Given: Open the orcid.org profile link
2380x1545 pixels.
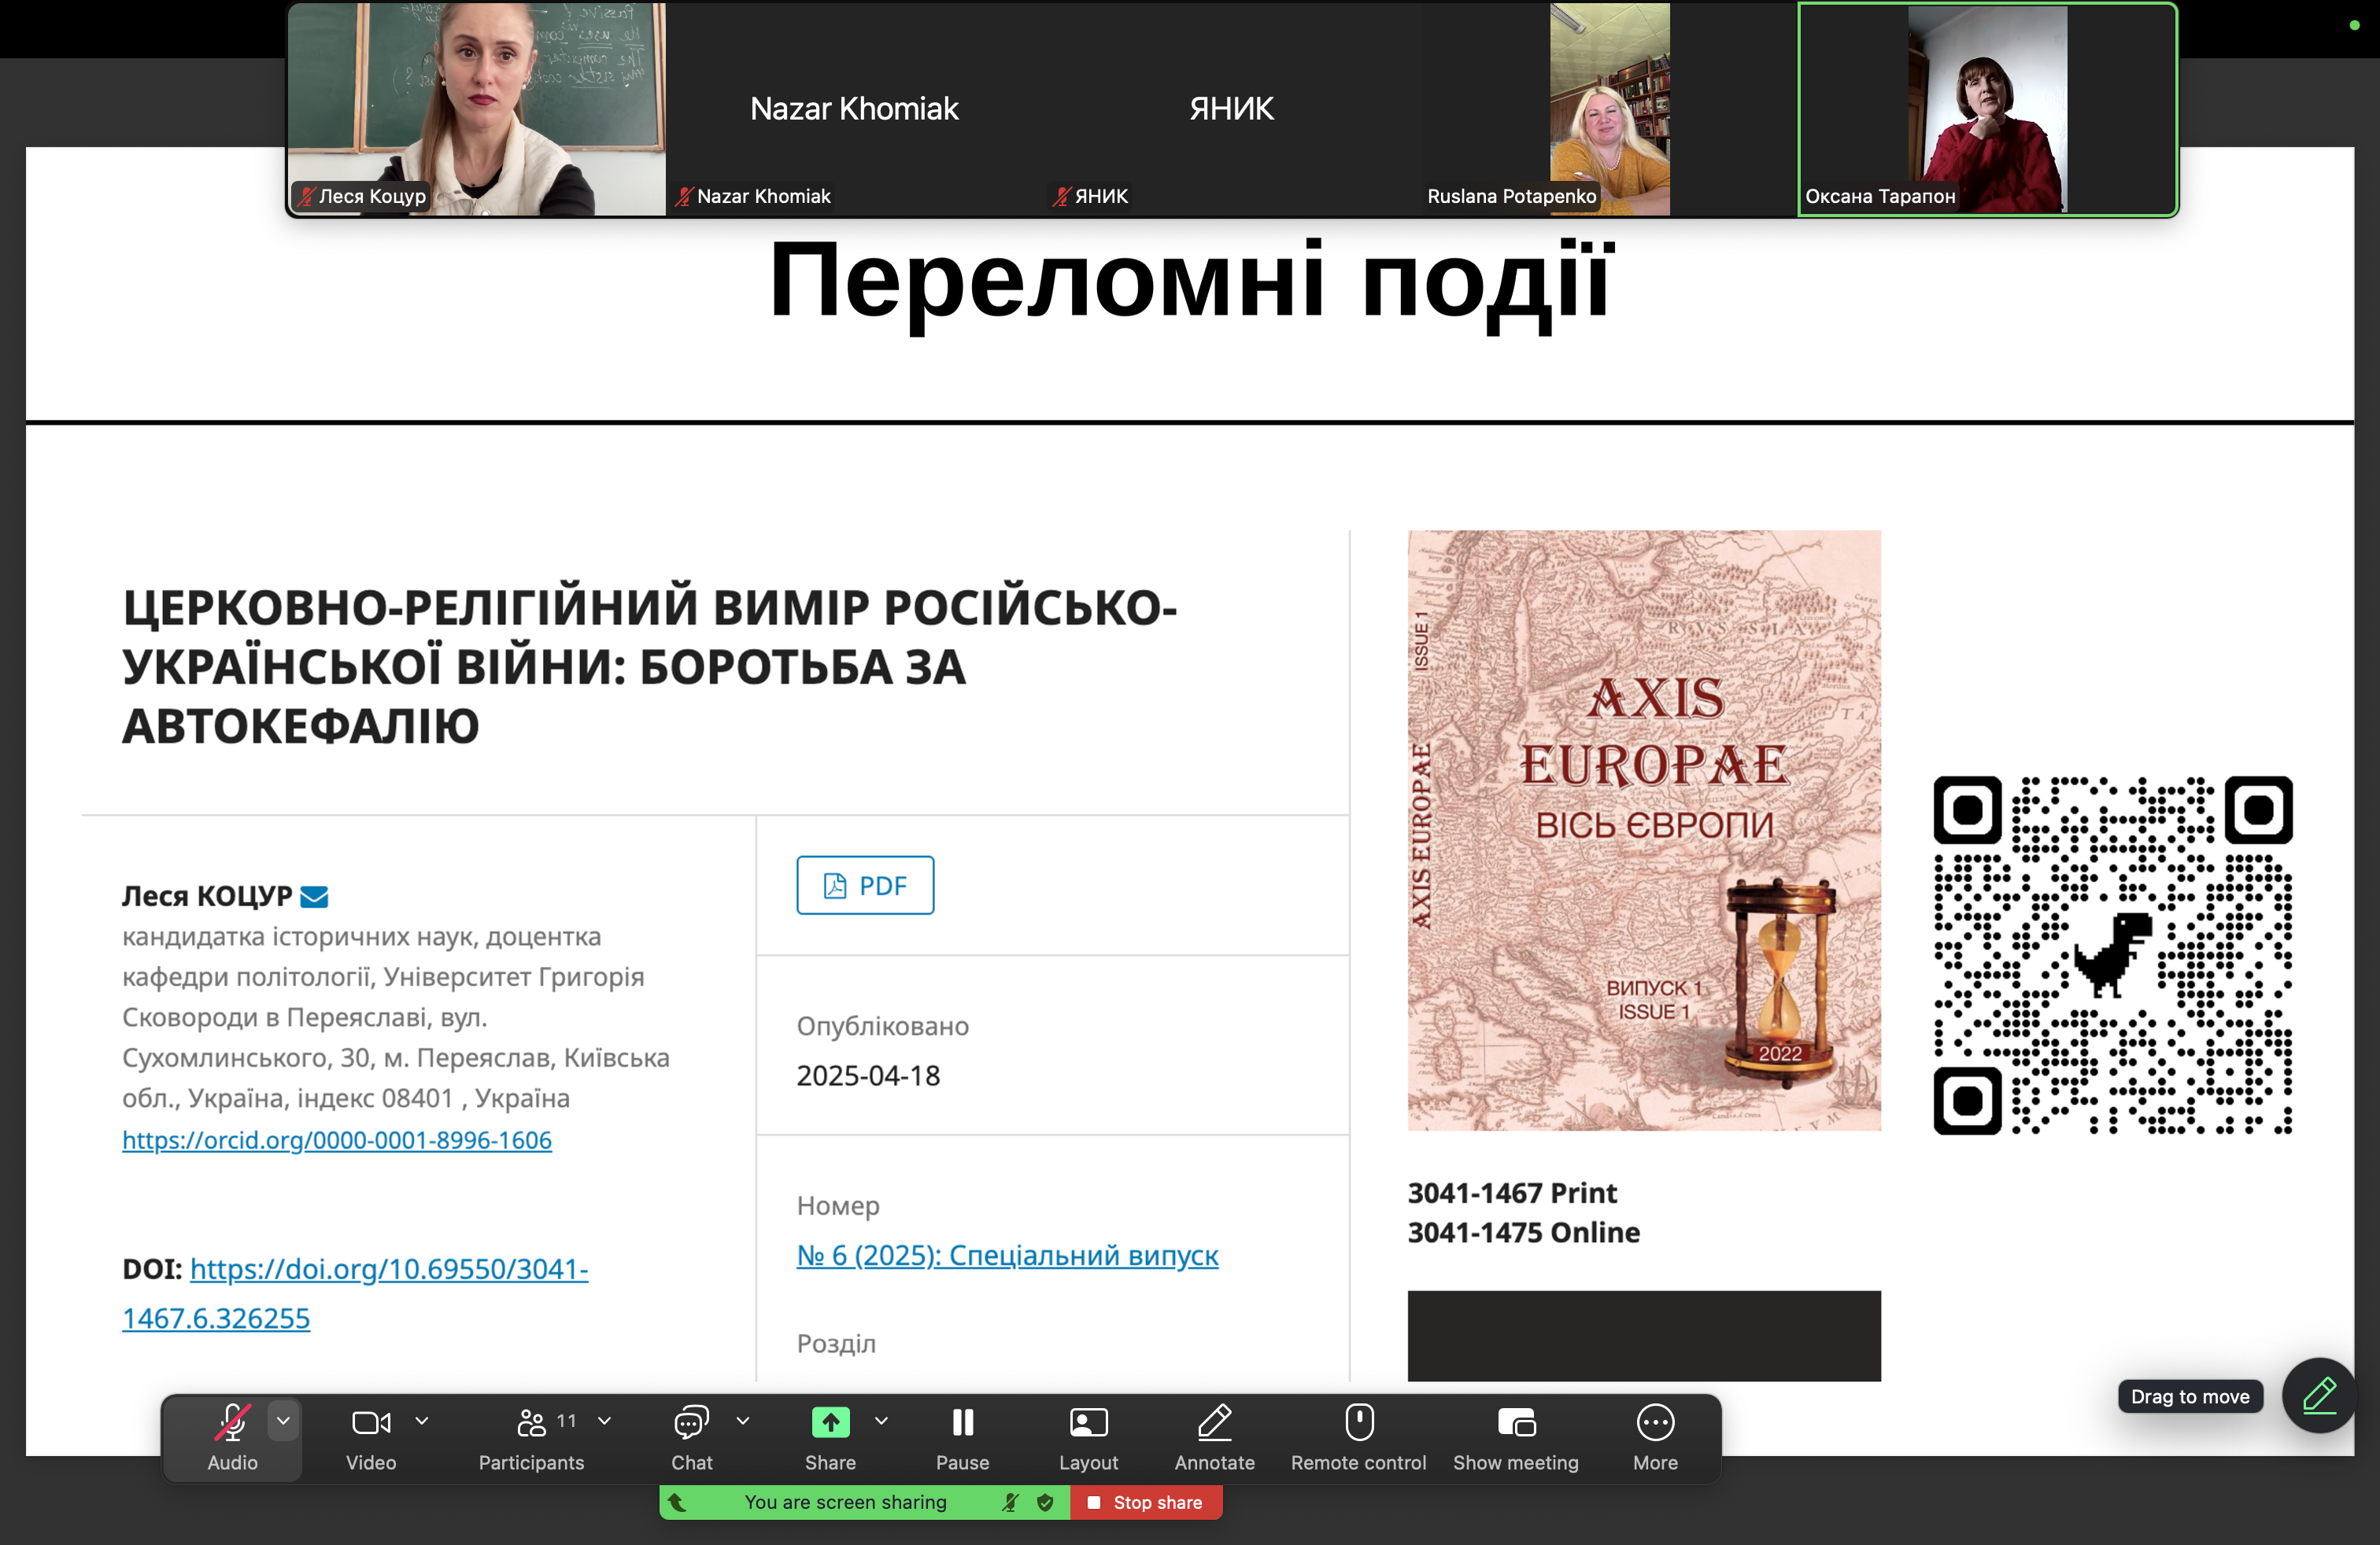Looking at the screenshot, I should tap(337, 1139).
